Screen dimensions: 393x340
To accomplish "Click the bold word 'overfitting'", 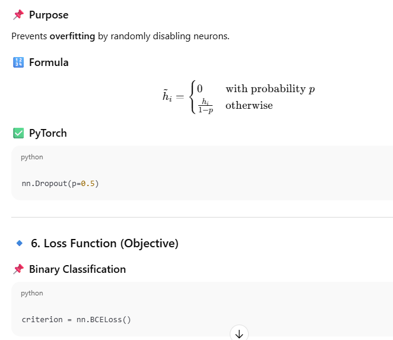I will [x=72, y=36].
